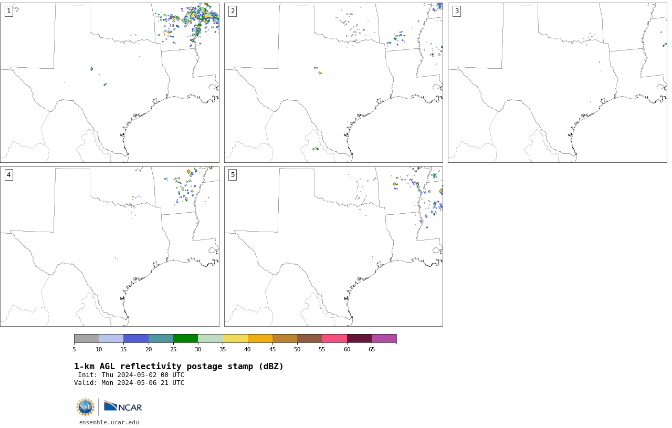Click the maroon 60-65 dBZ swatch
This screenshot has width=672, height=428.
pyautogui.click(x=359, y=338)
